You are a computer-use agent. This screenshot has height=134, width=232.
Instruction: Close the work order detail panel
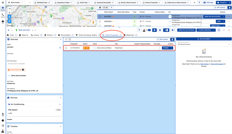(x=229, y=30)
